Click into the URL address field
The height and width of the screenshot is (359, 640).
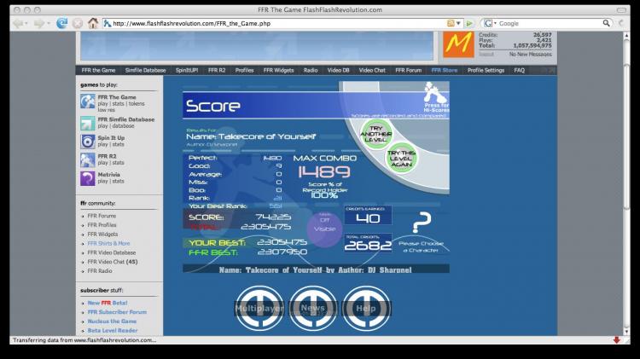(x=273, y=23)
